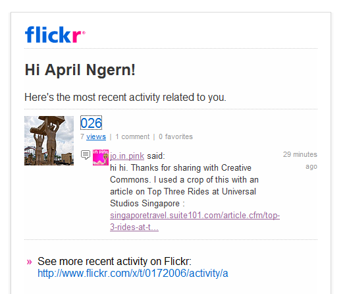Click the comment text about Creative Commons
Screen dimensions: 347x294
coord(184,186)
